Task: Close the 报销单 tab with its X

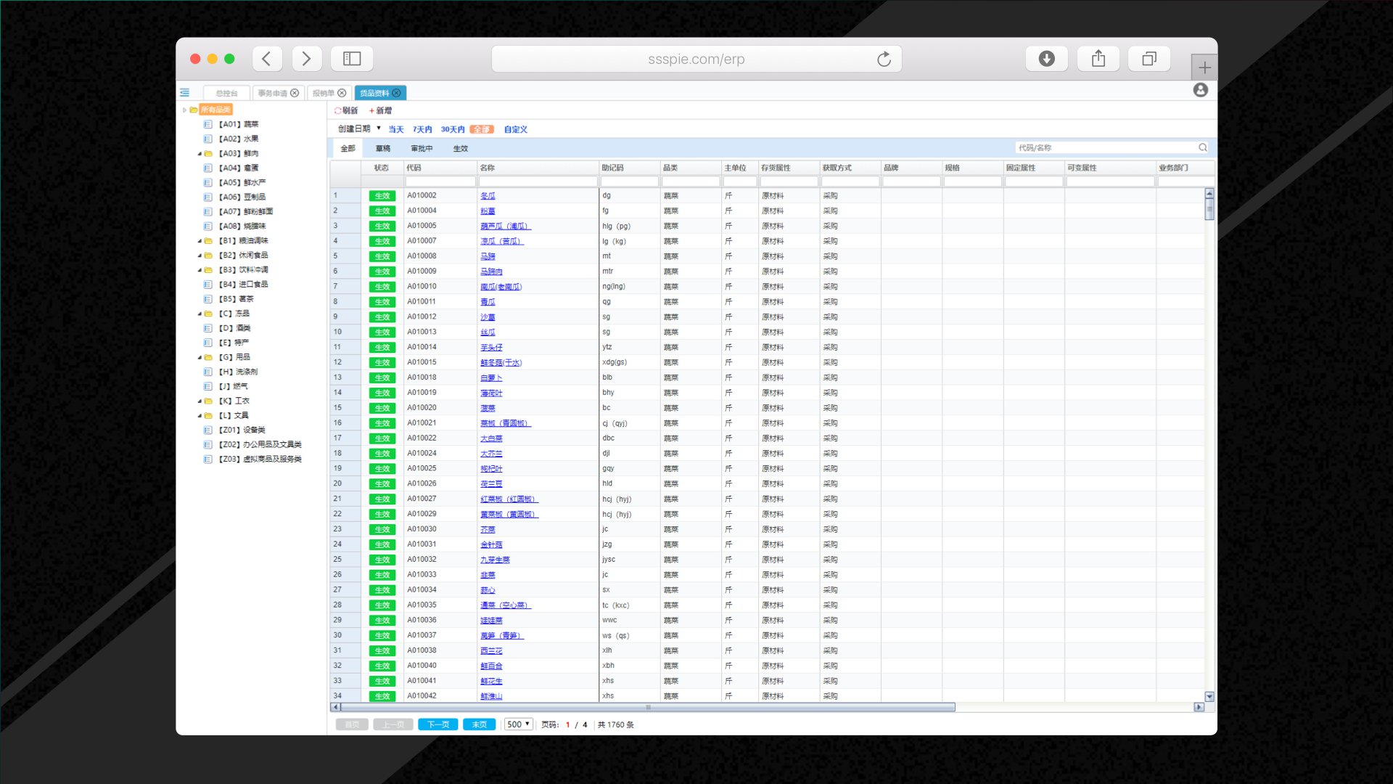Action: click(342, 93)
